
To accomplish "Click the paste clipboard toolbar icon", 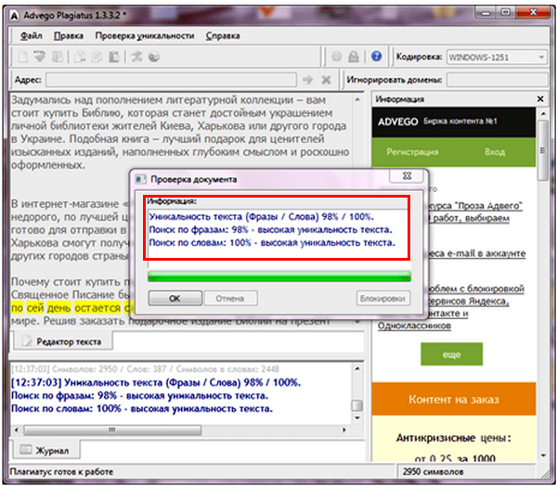I will 113,57.
